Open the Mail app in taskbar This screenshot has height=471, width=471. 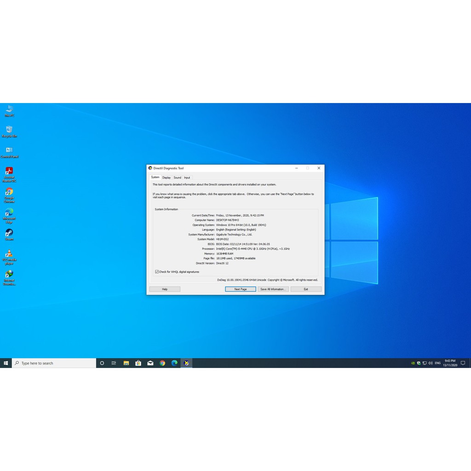click(150, 363)
